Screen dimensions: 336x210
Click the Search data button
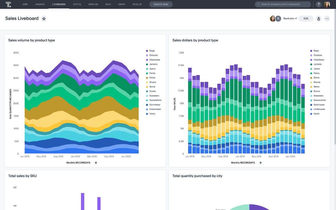point(161,4)
